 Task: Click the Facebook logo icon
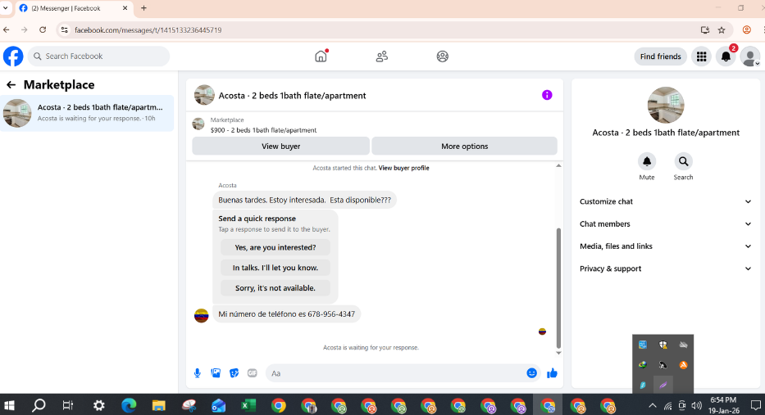pyautogui.click(x=13, y=56)
